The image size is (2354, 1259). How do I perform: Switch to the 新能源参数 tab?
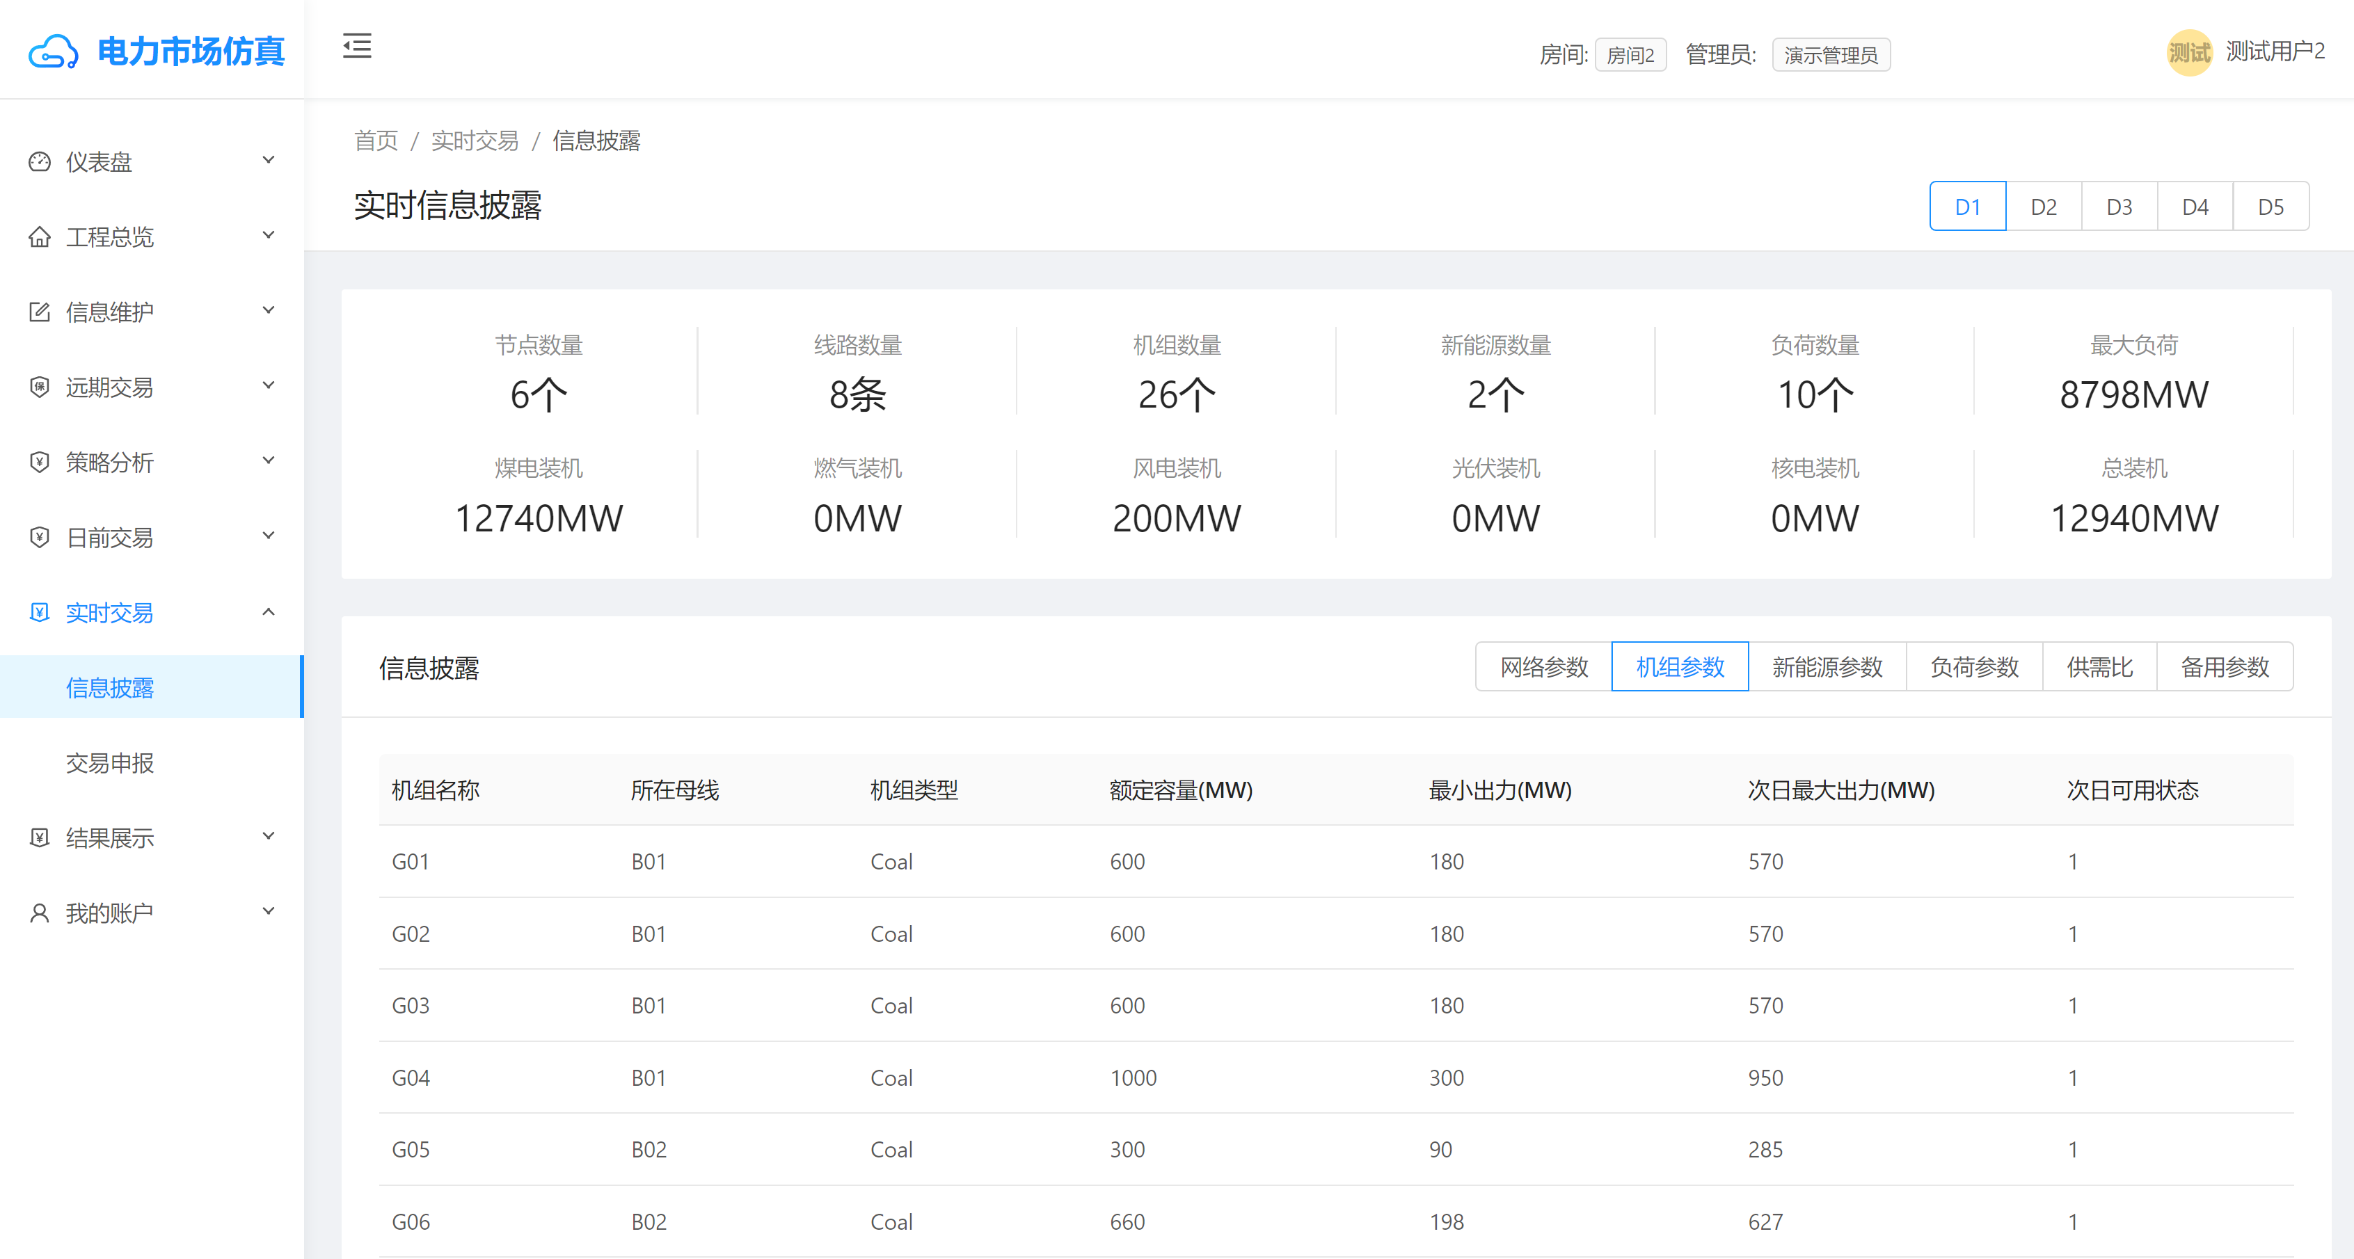pos(1828,667)
